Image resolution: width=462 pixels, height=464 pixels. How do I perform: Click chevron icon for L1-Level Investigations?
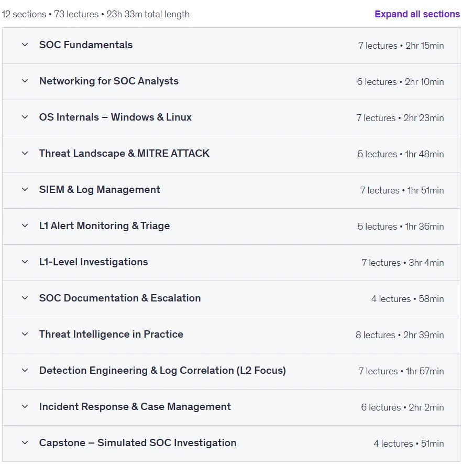coord(25,262)
